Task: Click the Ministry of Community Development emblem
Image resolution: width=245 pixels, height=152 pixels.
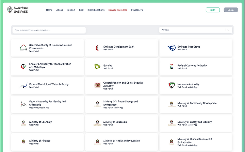Action: [x=171, y=104]
